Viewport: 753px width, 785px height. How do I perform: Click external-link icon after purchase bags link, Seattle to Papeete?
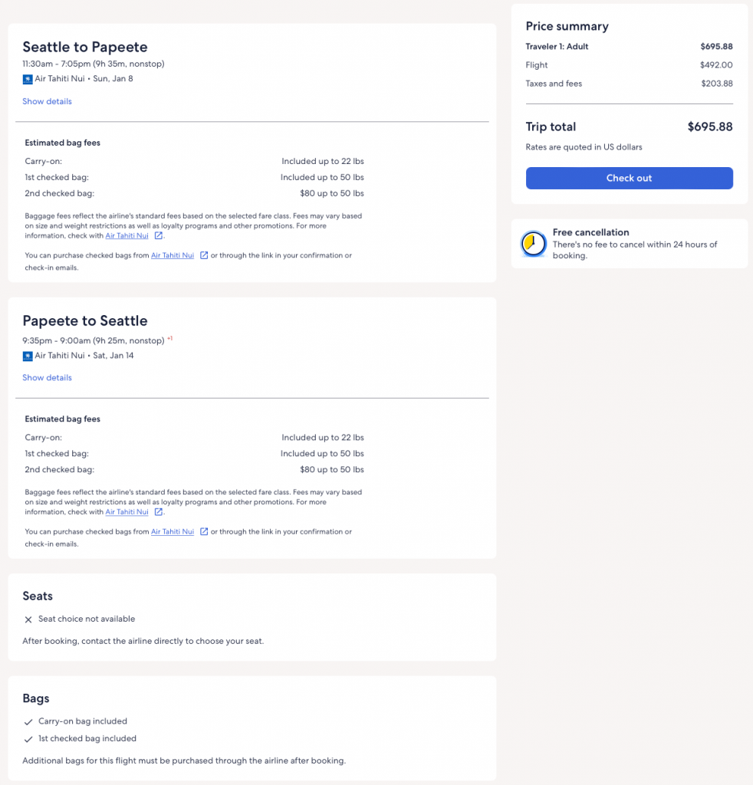pos(204,255)
